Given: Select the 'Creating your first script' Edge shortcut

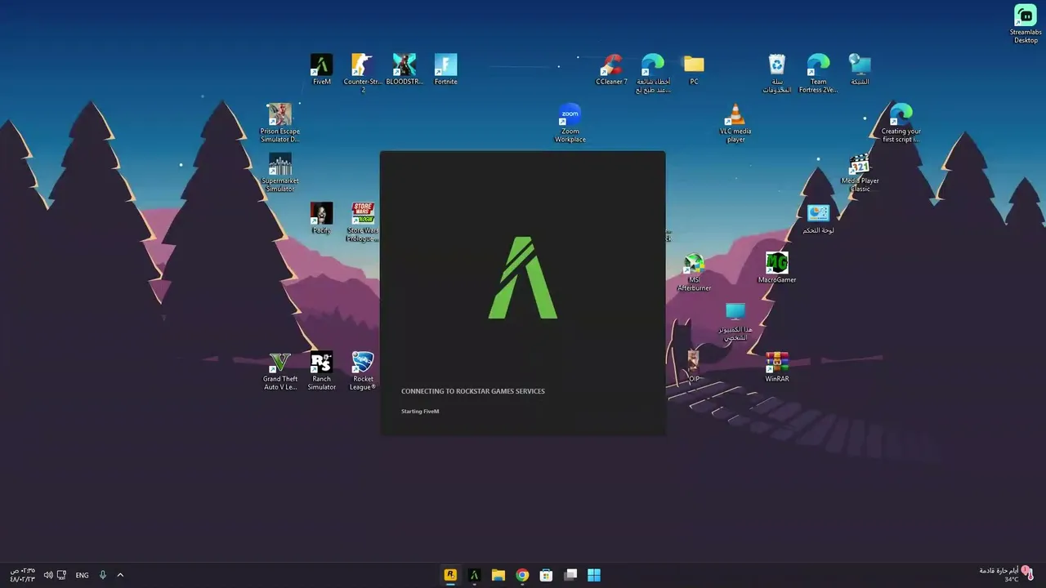Looking at the screenshot, I should click(x=901, y=122).
